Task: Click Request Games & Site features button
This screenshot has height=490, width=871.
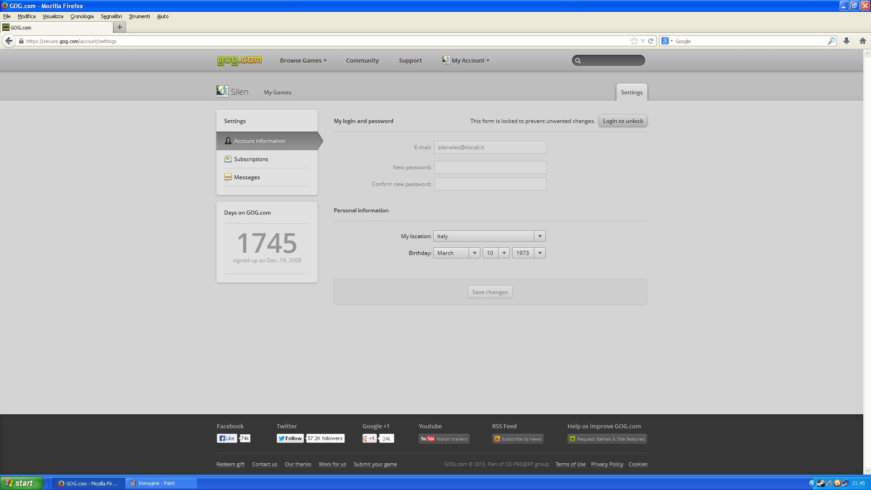Action: point(607,439)
